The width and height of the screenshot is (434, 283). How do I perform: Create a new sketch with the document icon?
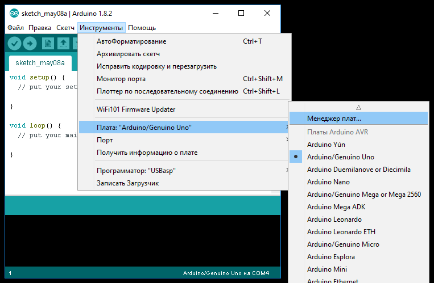coord(48,43)
